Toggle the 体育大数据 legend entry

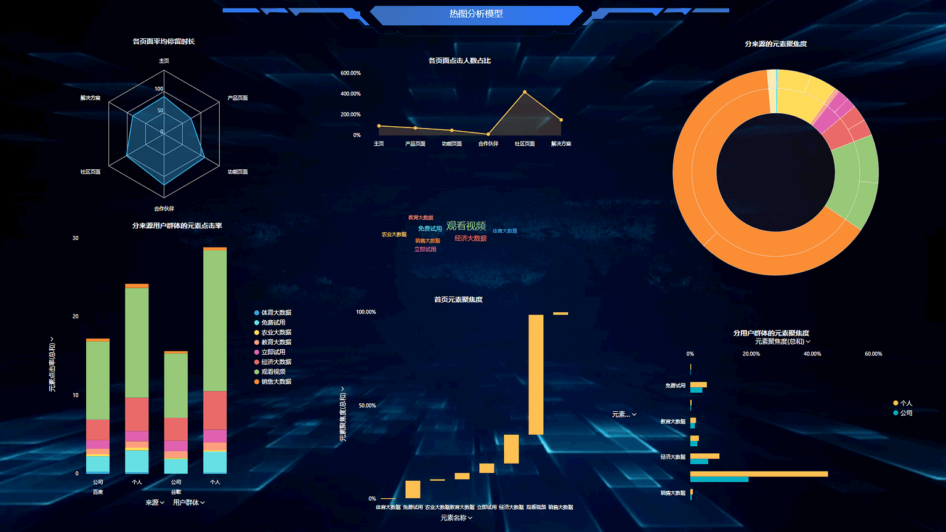tap(273, 313)
